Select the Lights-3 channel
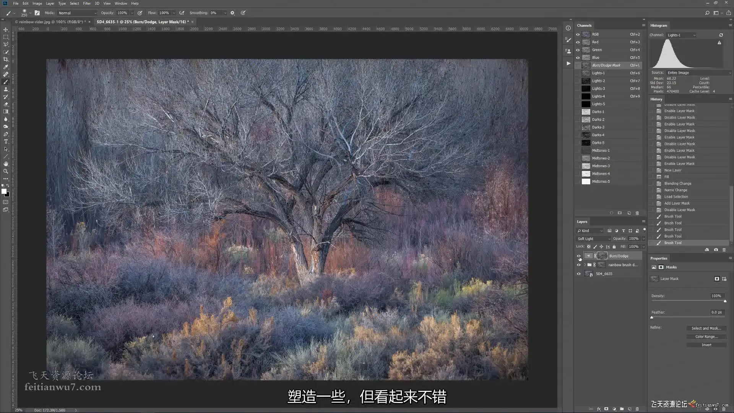The height and width of the screenshot is (413, 734). 598,88
